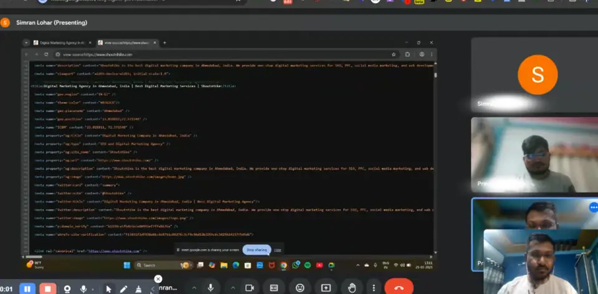This screenshot has width=598, height=294.
Task: Click the title tag line text
Action: click(x=133, y=86)
